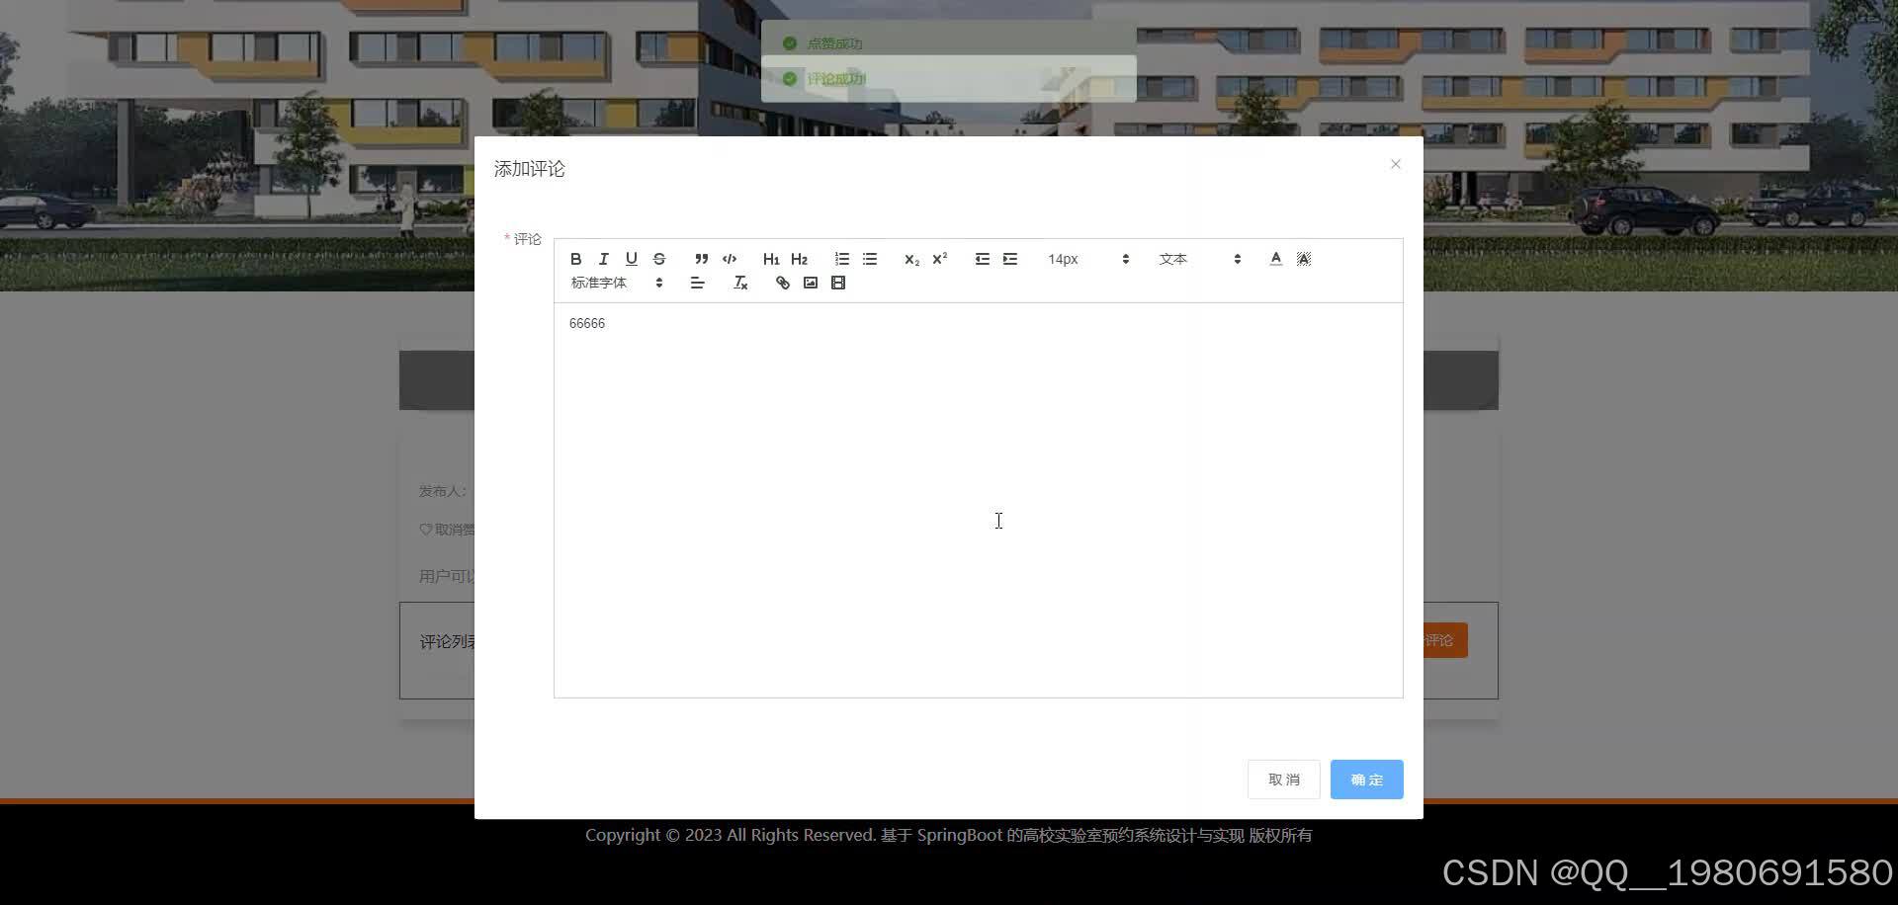Screen dimensions: 1898x905
Task: Insert a blockquote using the quote icon
Action: [x=701, y=259]
